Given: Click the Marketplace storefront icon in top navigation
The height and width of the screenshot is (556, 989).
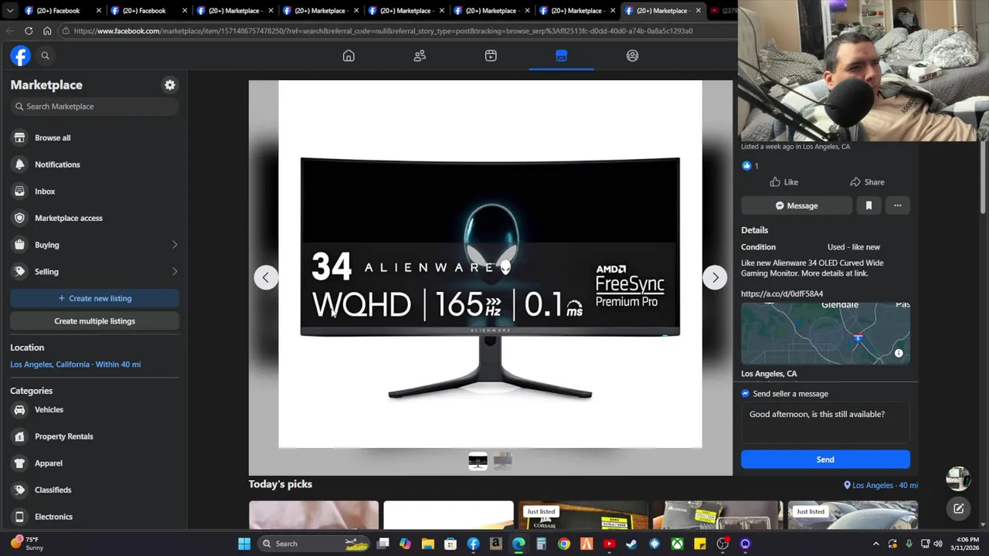Looking at the screenshot, I should coord(562,56).
